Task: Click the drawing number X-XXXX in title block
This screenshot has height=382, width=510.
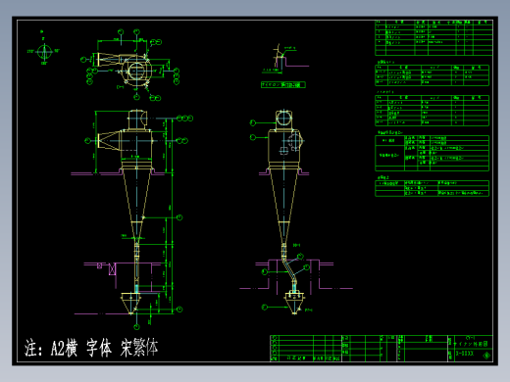Action: tap(465, 354)
